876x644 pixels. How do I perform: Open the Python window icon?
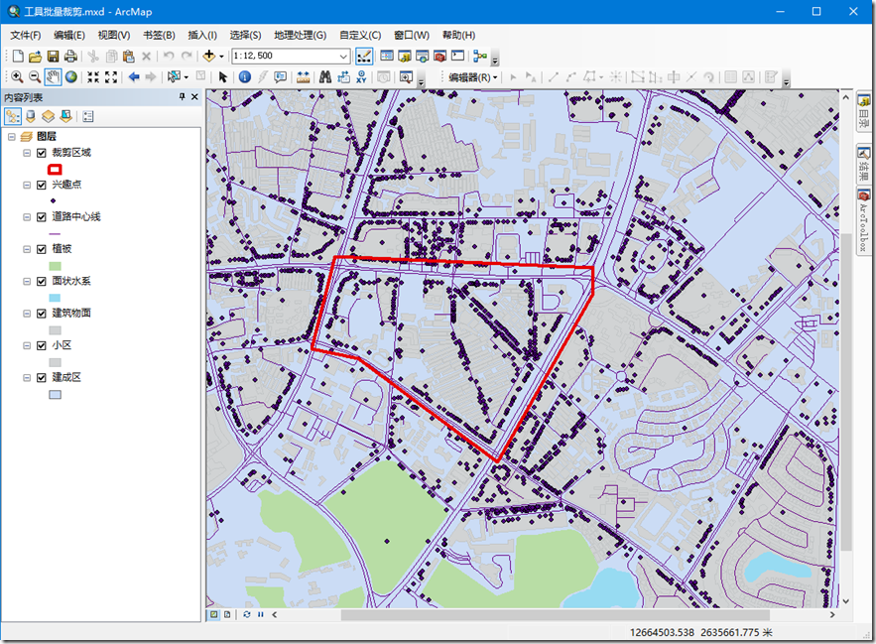click(458, 56)
